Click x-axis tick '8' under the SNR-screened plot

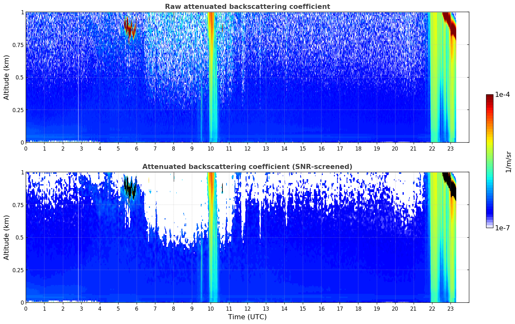(173, 308)
